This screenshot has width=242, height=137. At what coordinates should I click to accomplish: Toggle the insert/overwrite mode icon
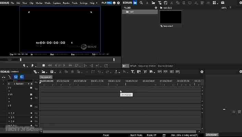[3, 77]
